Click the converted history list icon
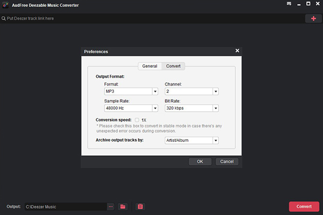The image size is (323, 215). [141, 206]
